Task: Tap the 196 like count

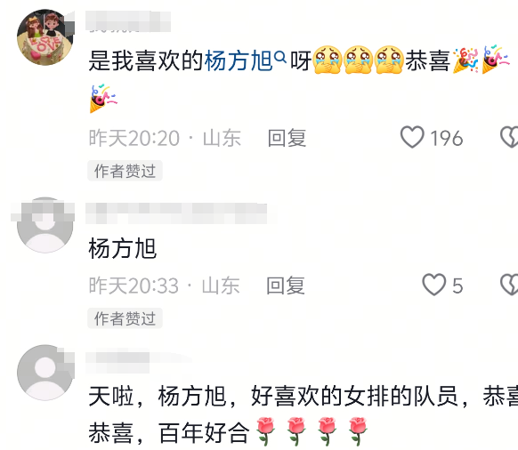Action: (x=446, y=138)
